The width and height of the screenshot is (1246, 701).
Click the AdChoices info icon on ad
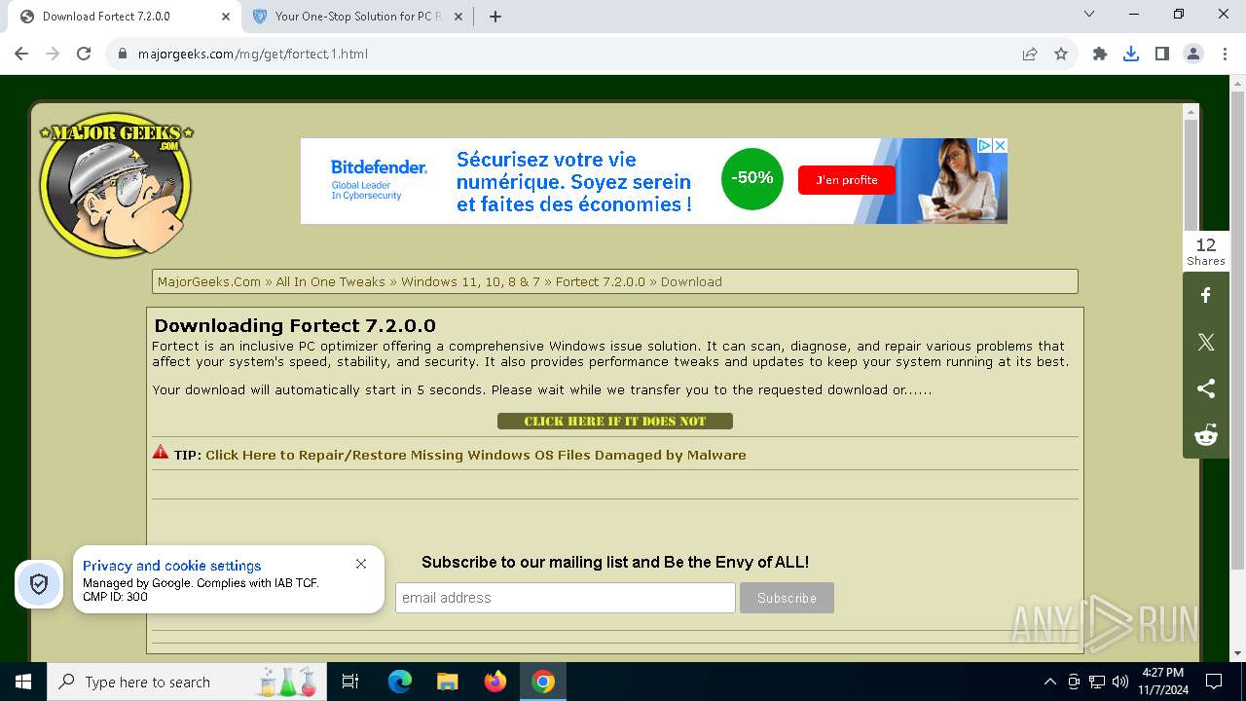coord(984,145)
